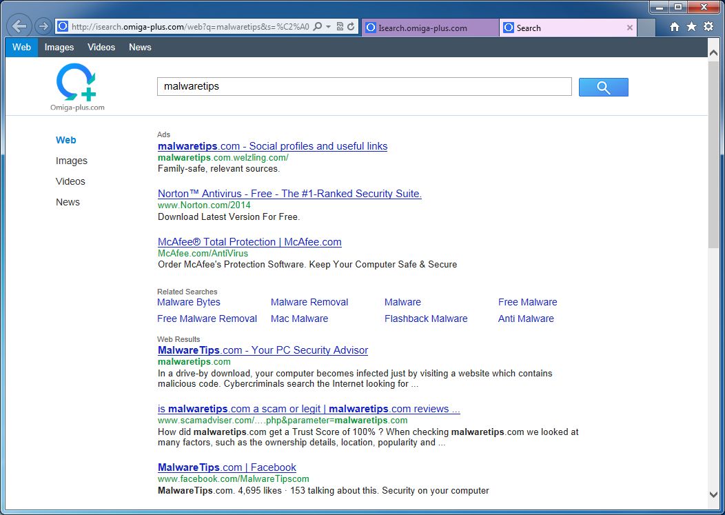The height and width of the screenshot is (515, 725).
Task: Click the Anti Malware related search
Action: coord(526,319)
